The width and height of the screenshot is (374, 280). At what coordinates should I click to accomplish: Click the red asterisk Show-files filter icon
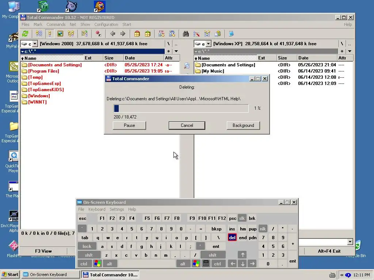98,34
